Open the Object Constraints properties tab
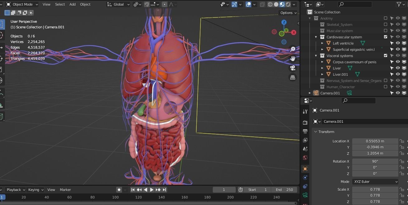Image resolution: width=408 pixels, height=205 pixels. coord(305,186)
